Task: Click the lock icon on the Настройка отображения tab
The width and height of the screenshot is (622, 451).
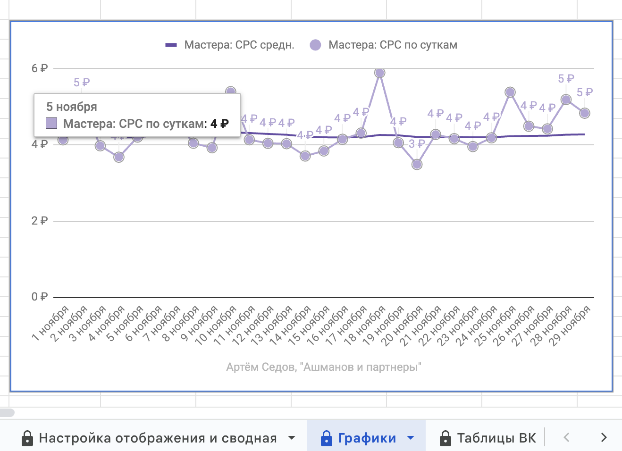Action: [27, 438]
